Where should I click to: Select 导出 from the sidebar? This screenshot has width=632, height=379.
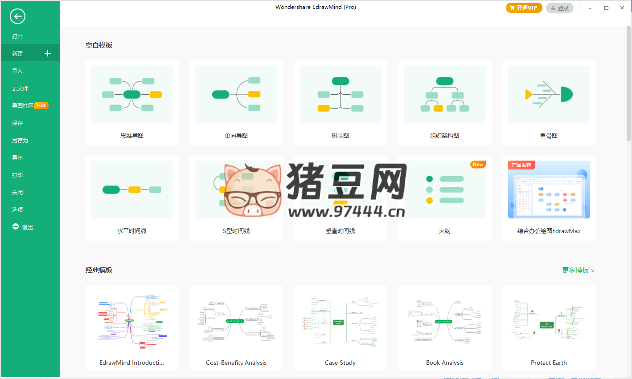coord(17,157)
